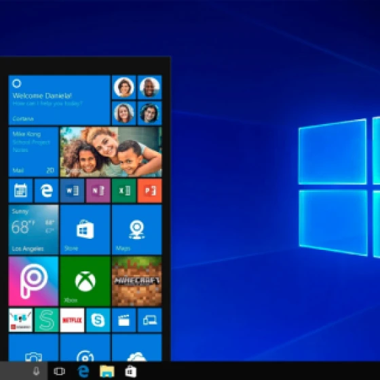Select long-haired woman contact photo tile

click(x=123, y=113)
